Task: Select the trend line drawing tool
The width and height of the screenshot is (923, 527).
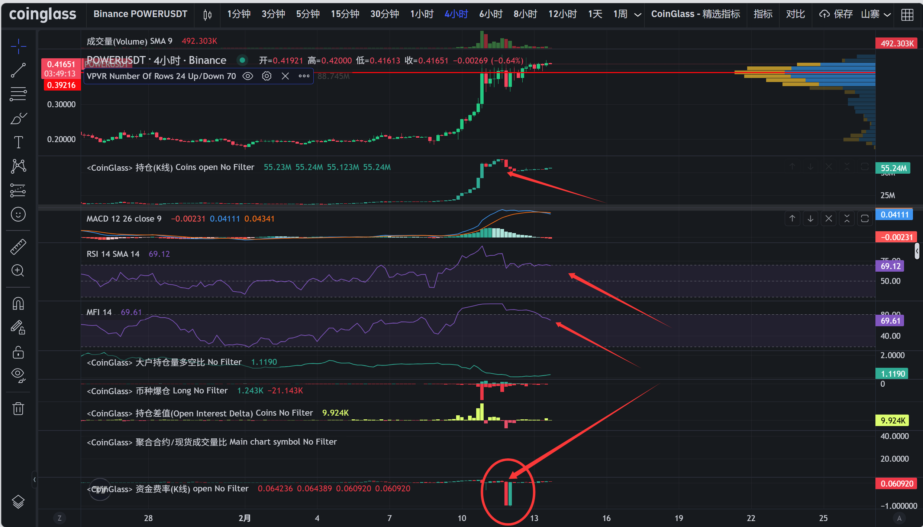Action: (x=18, y=70)
